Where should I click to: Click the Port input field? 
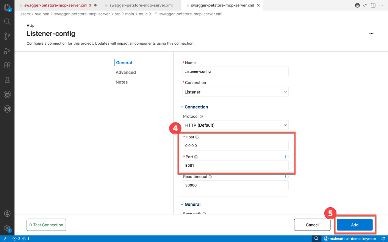[235, 165]
